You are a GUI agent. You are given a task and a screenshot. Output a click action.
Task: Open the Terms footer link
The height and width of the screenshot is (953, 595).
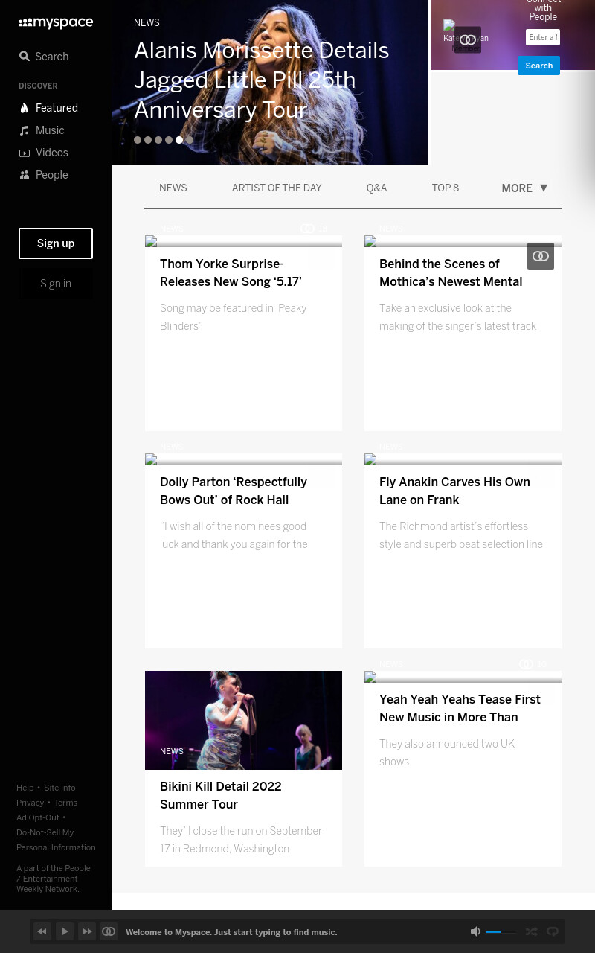point(65,803)
